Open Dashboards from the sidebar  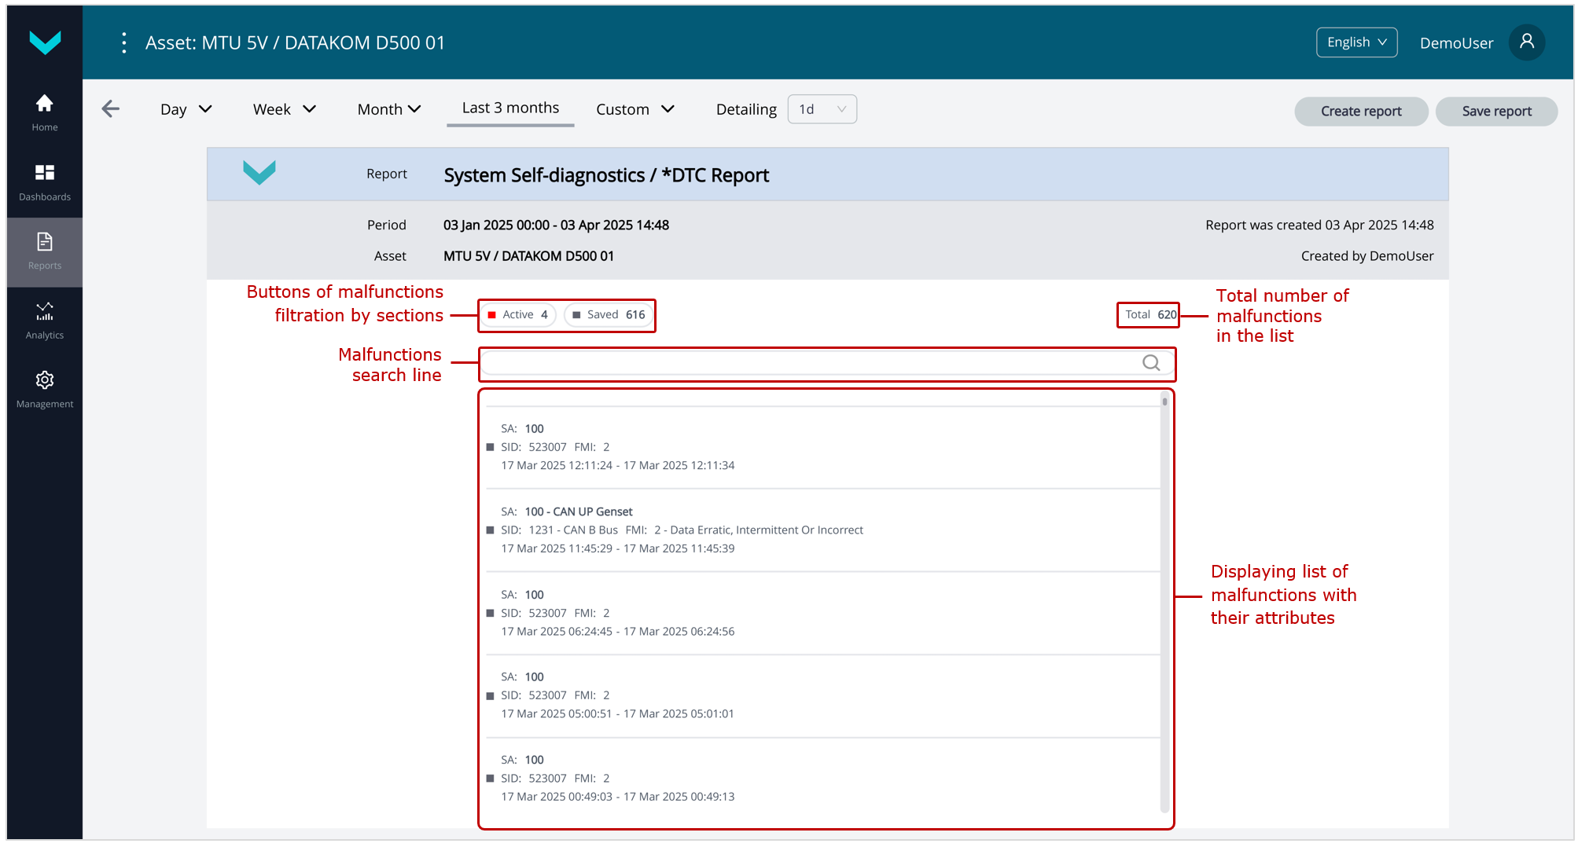coord(45,182)
